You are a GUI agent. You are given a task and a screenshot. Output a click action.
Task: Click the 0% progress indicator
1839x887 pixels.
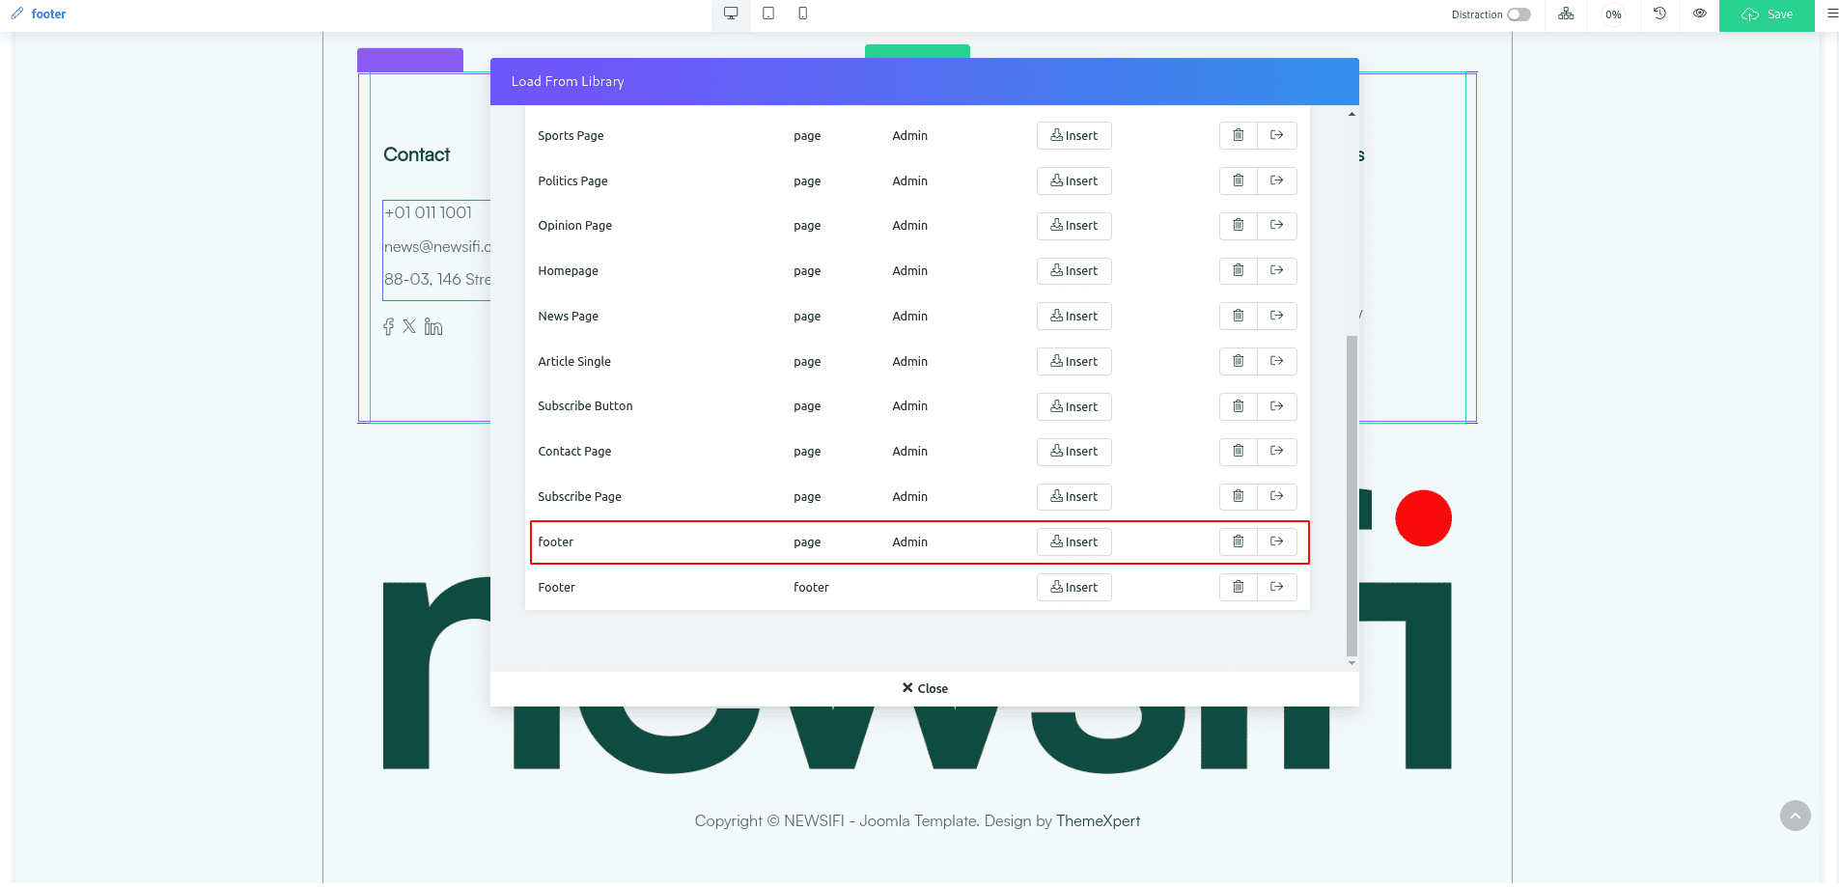1610,14
